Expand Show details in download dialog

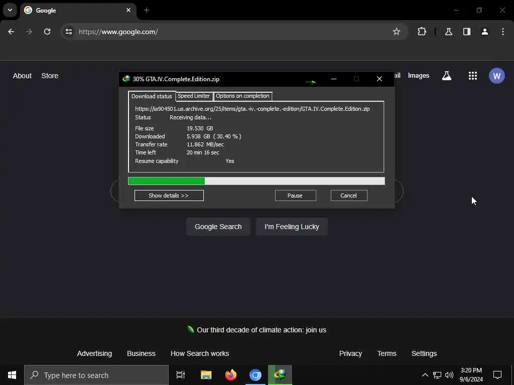click(169, 196)
